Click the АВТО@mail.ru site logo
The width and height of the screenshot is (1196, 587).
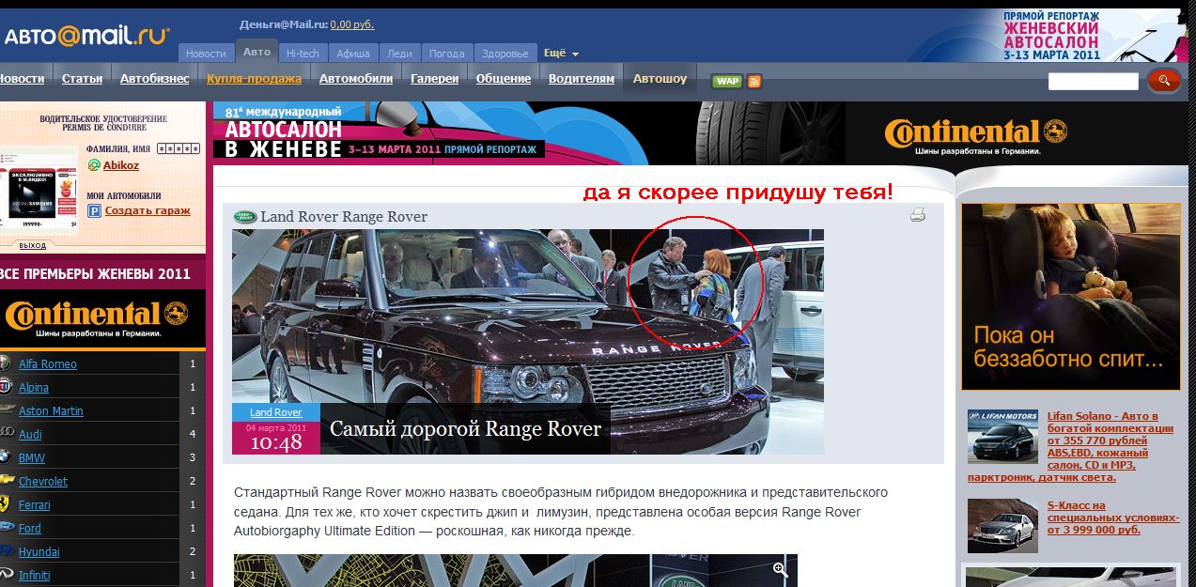click(86, 37)
